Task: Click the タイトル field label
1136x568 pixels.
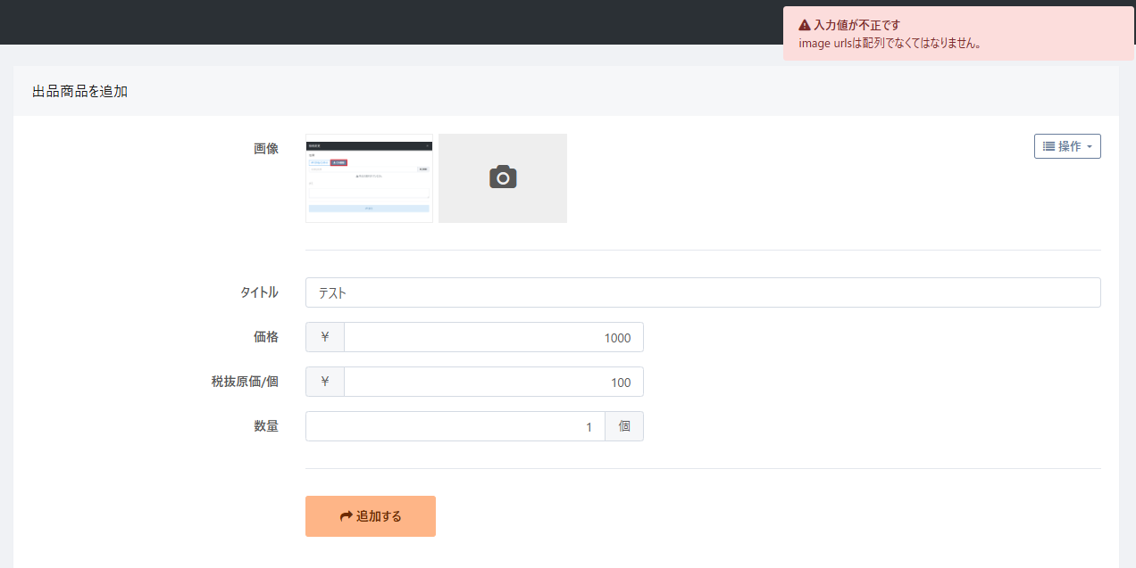Action: coord(258,292)
